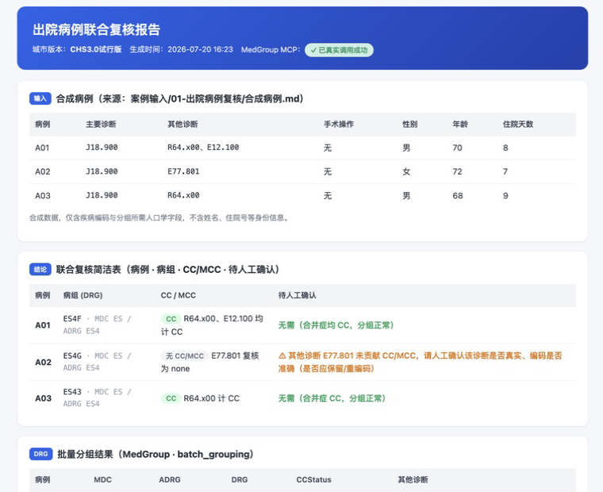Click green text 无需（合并症均 CC，分组正常）
603x492 pixels.
[x=336, y=325]
